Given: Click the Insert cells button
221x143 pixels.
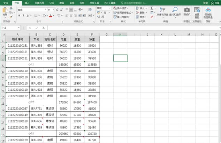Looking at the screenshot, I should click(142, 8).
